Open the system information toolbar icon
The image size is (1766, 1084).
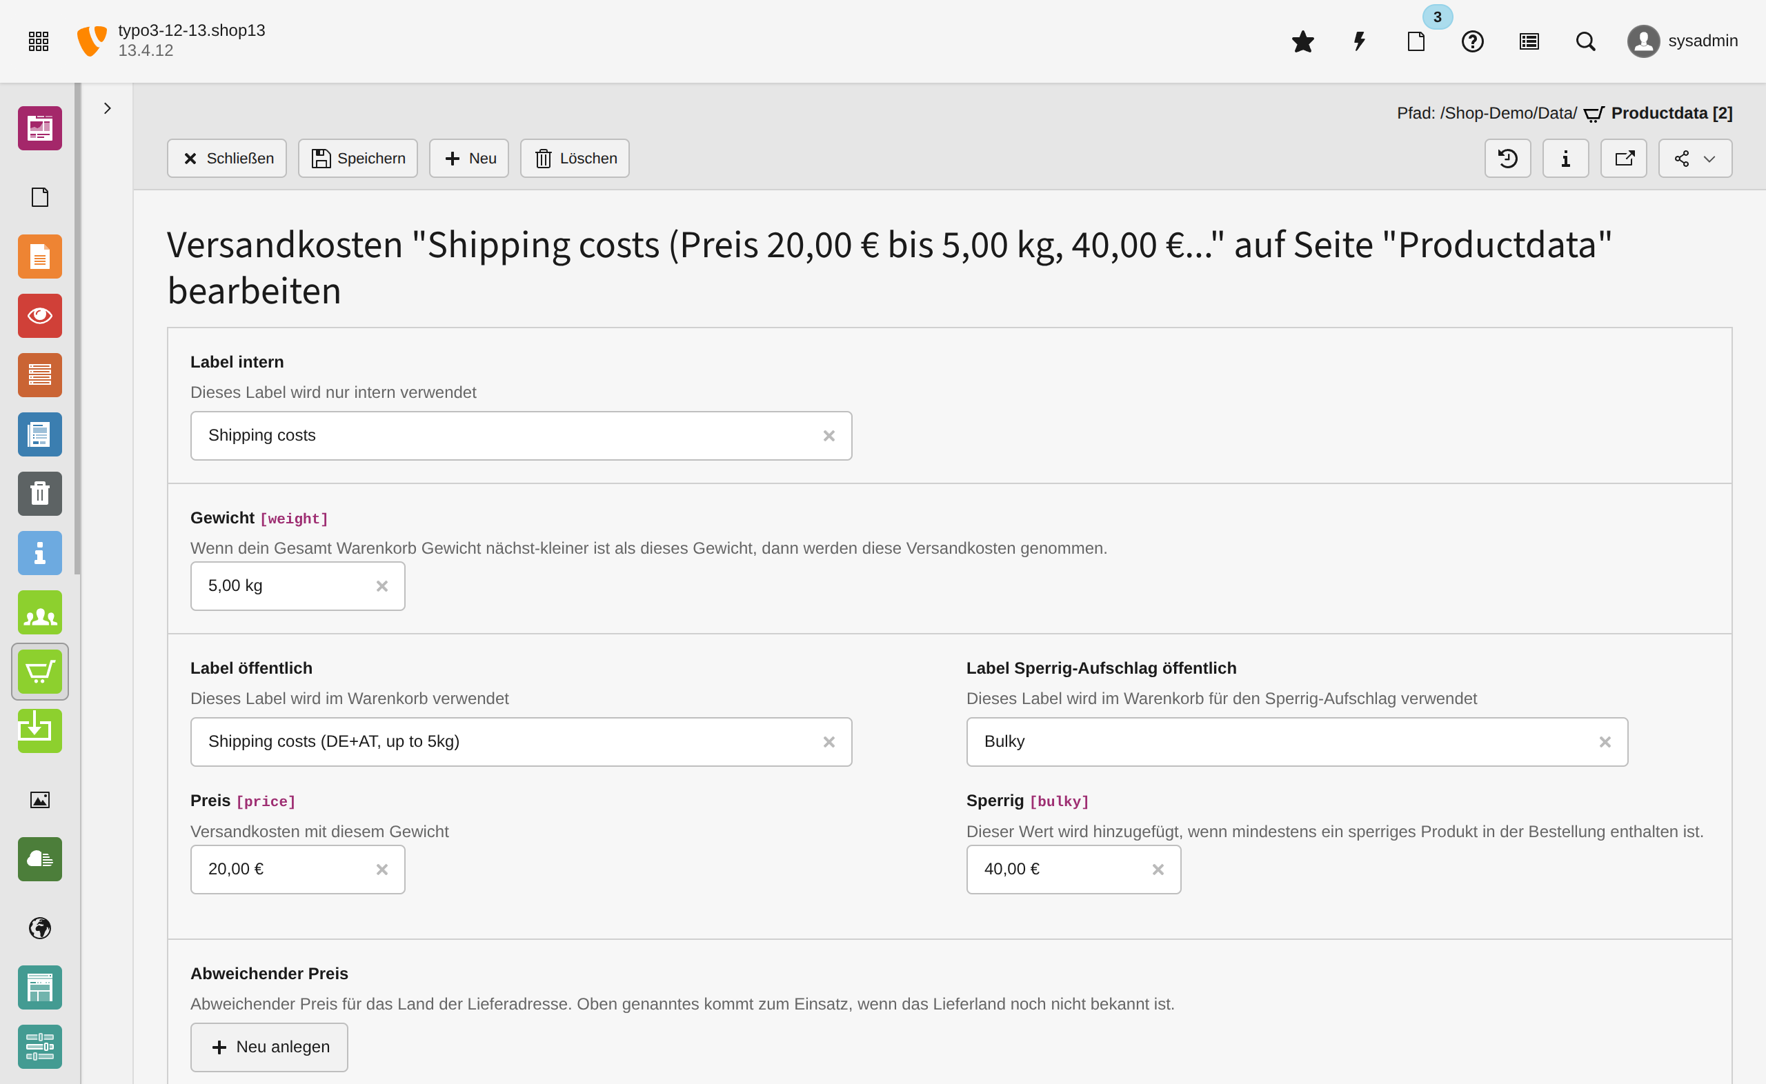click(1529, 41)
